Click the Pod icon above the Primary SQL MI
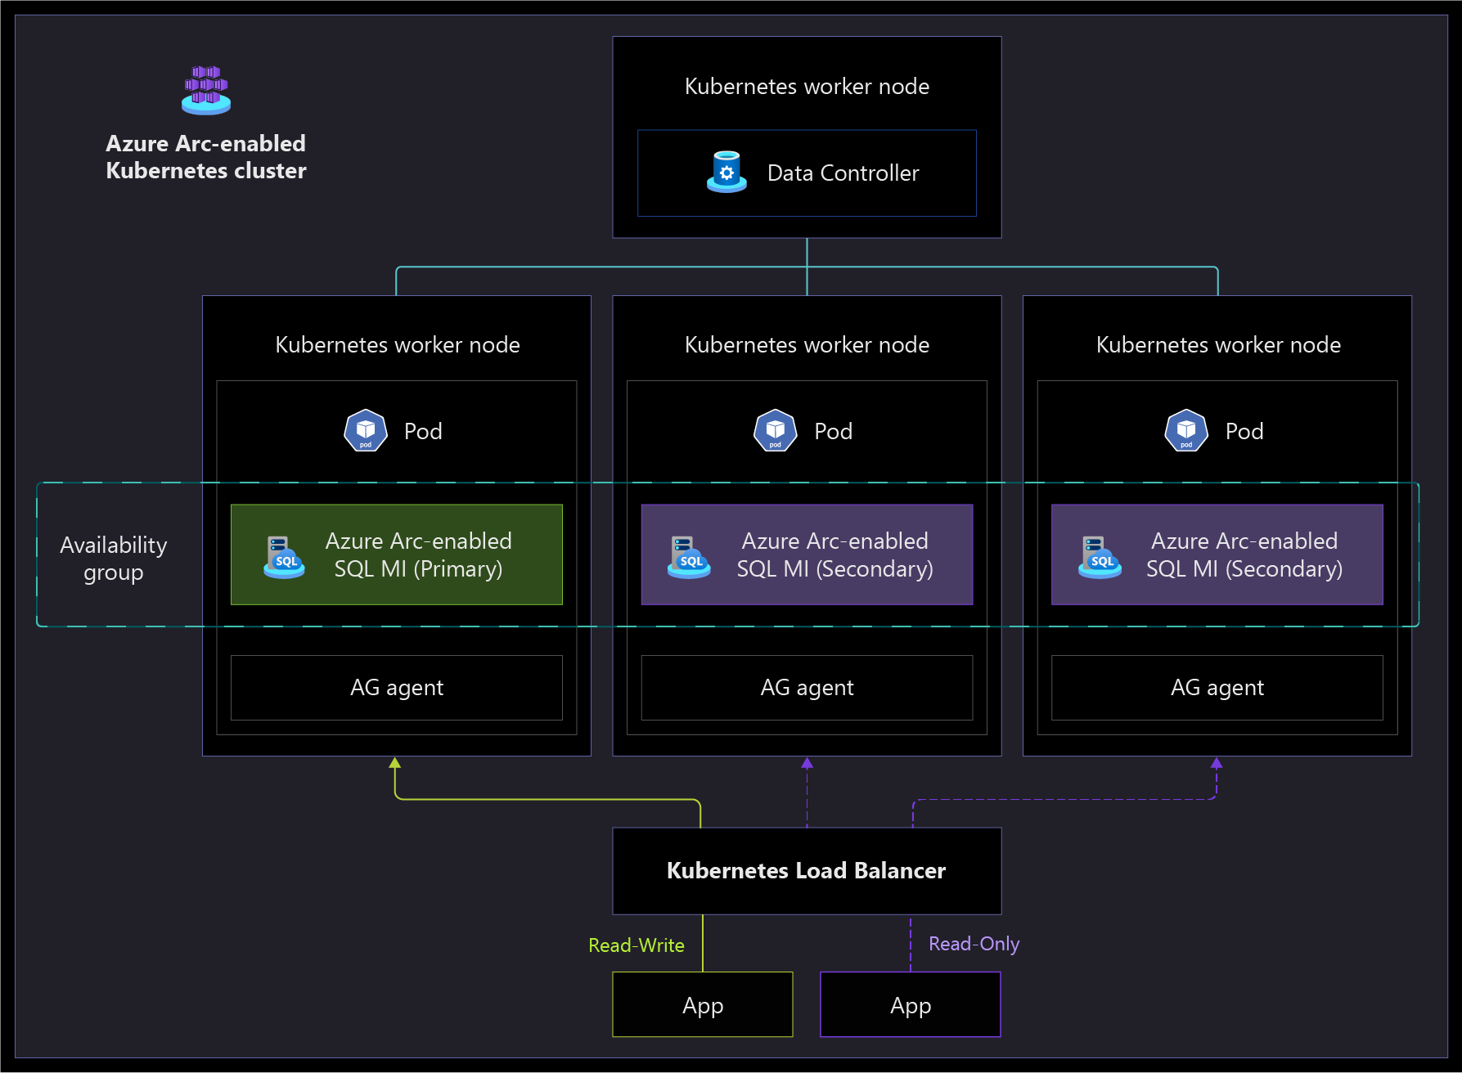This screenshot has width=1462, height=1073. [x=366, y=430]
